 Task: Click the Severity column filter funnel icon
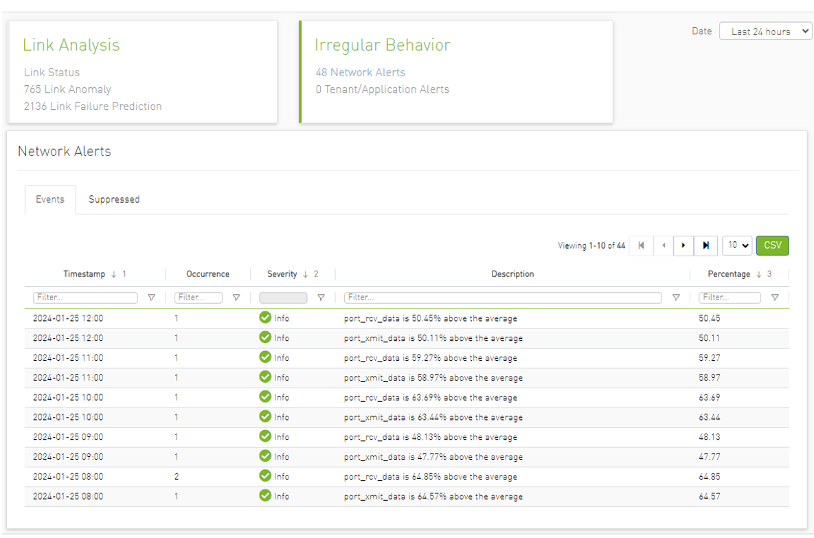point(321,298)
